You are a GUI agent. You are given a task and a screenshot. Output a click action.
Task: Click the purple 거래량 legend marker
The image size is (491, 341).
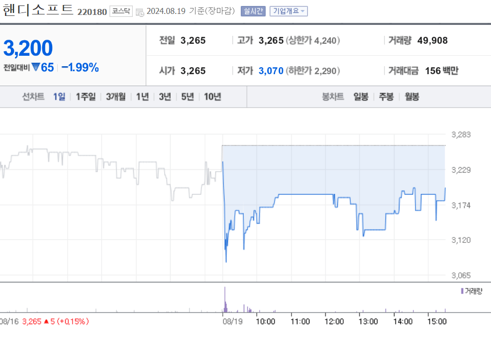pos(462,291)
